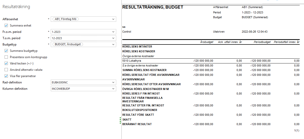
Task: Open the Affärsenhet dropdown arrow
Action: [x=113, y=19]
